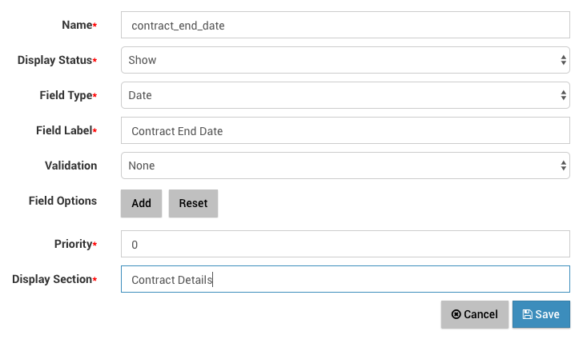Click the Validation label

70,166
